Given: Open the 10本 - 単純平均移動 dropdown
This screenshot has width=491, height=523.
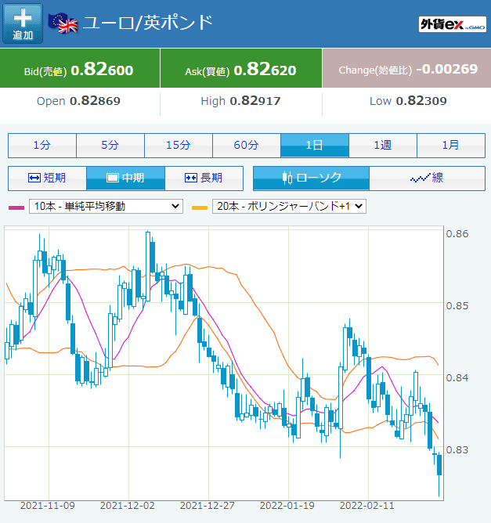Looking at the screenshot, I should tap(106, 206).
